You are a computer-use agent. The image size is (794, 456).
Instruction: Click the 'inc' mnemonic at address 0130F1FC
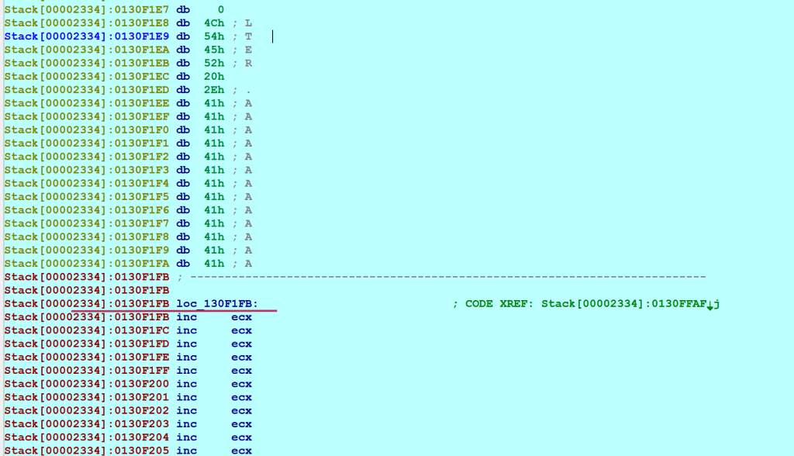tap(186, 330)
